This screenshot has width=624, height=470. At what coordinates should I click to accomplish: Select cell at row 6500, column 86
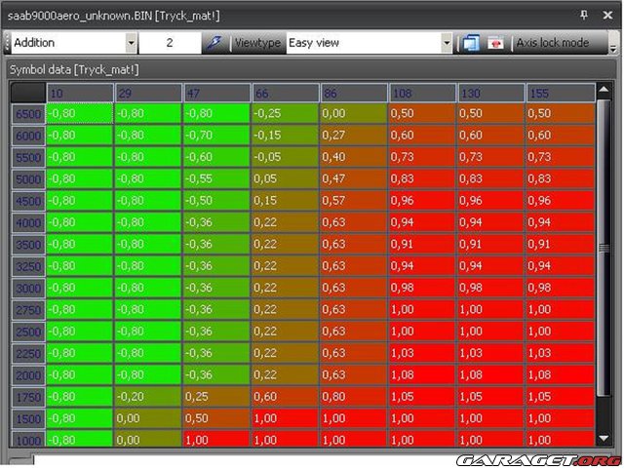click(x=353, y=114)
